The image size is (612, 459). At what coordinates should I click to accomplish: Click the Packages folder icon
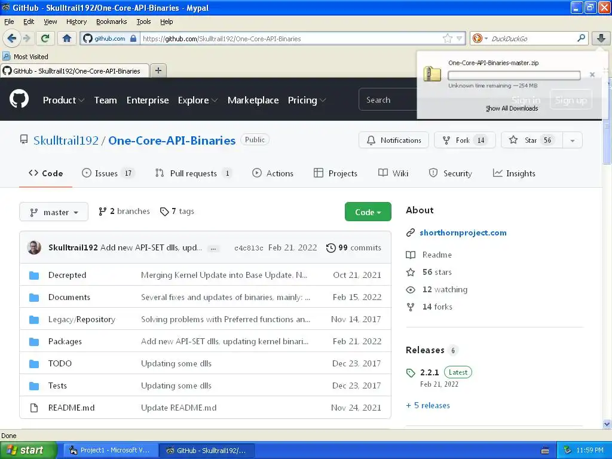[34, 341]
